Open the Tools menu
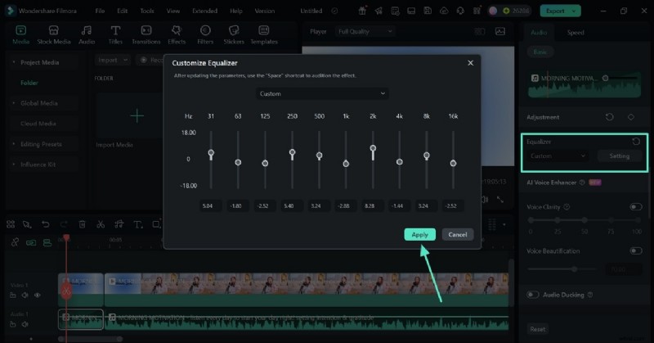Viewport: 654px width, 343px height. pos(147,11)
